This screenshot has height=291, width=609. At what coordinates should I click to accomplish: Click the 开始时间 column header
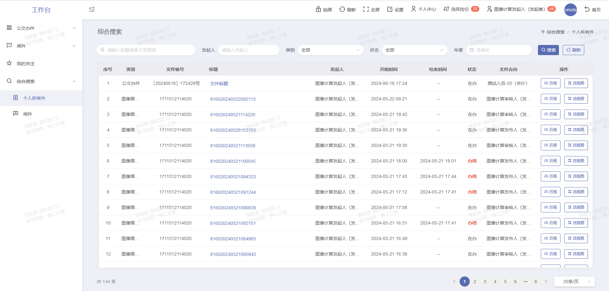(x=389, y=69)
